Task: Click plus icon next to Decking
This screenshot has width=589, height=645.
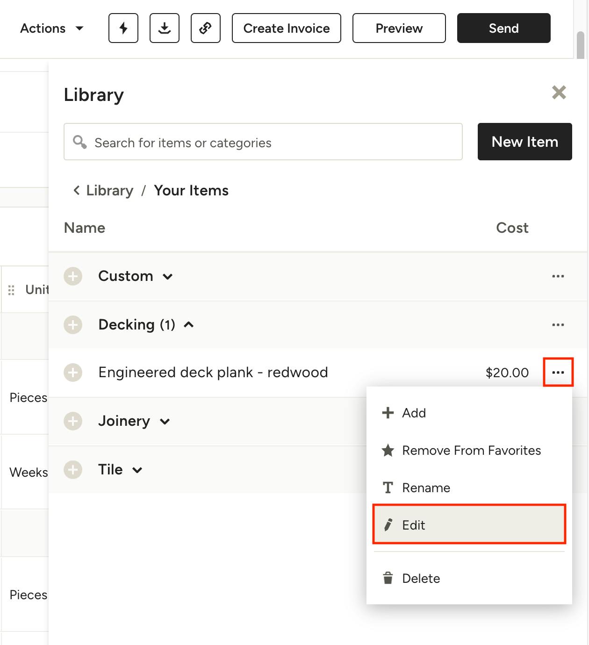Action: click(x=73, y=325)
